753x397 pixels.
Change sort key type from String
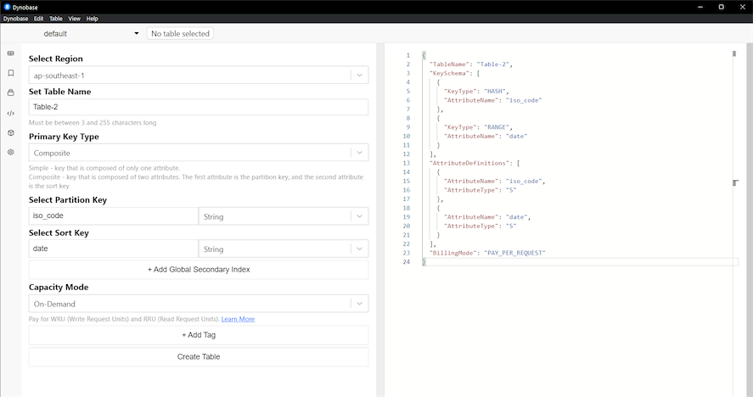tap(283, 249)
